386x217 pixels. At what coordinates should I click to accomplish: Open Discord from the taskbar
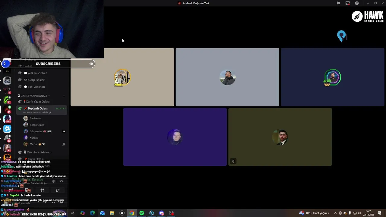coord(162,213)
